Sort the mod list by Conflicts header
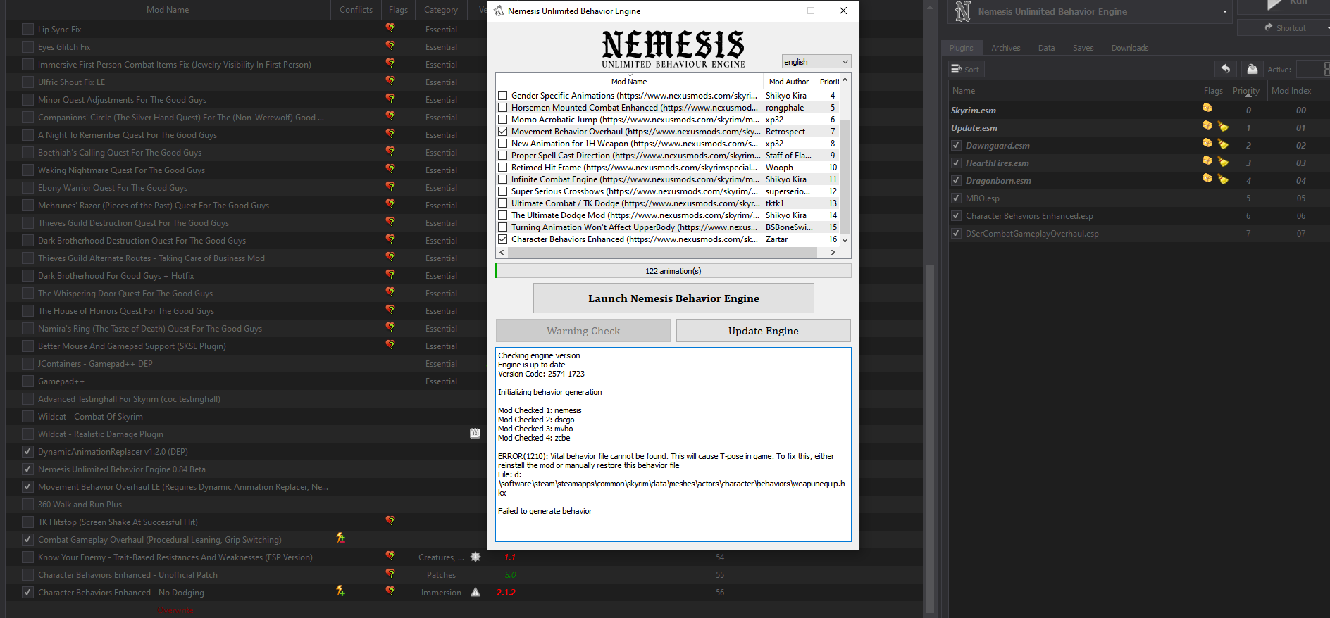The image size is (1330, 618). [356, 10]
